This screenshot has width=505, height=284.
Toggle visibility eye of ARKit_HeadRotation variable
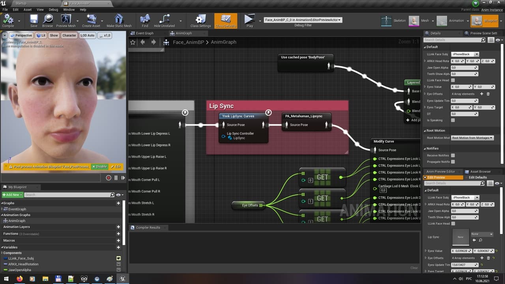118,264
